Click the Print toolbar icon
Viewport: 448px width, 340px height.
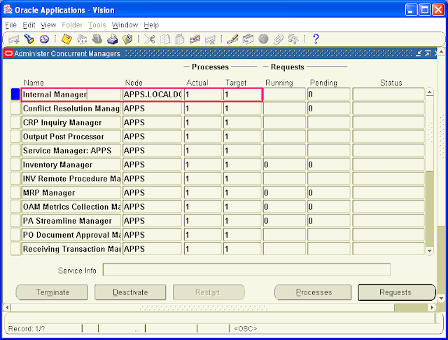[x=112, y=39]
